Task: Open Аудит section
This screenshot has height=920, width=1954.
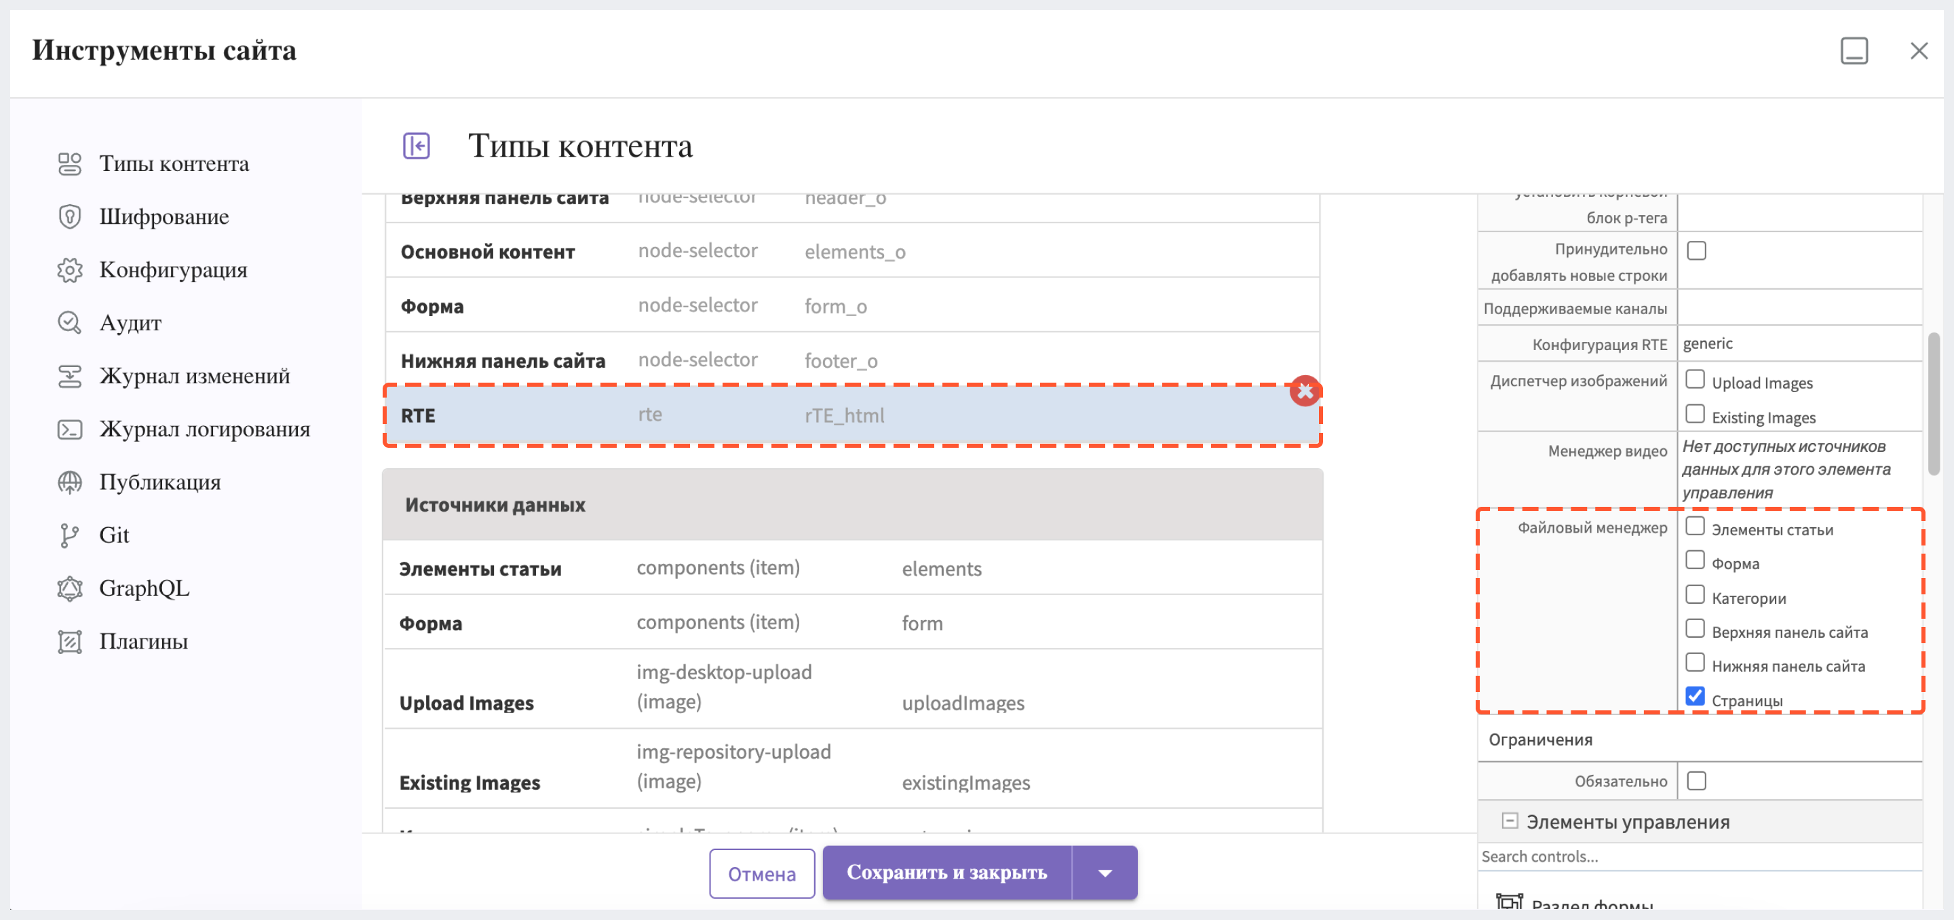Action: point(130,322)
